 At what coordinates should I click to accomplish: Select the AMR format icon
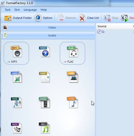72,77
